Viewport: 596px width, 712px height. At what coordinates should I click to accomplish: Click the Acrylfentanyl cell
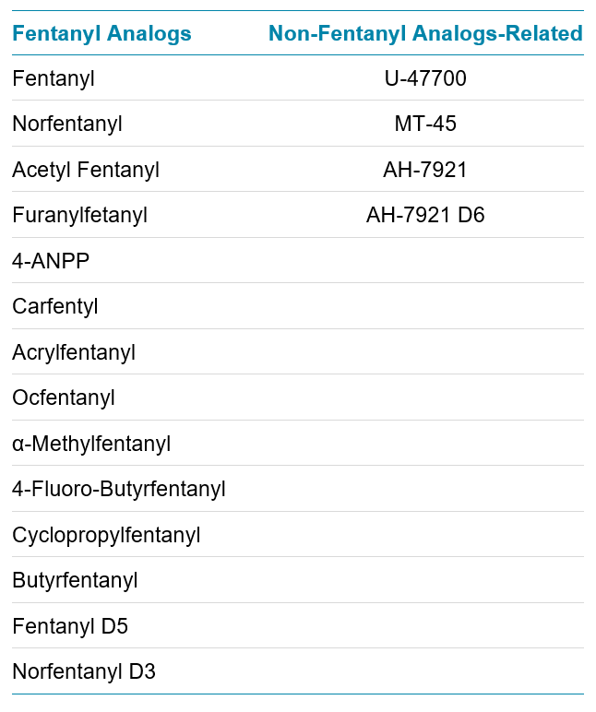pyautogui.click(x=74, y=352)
